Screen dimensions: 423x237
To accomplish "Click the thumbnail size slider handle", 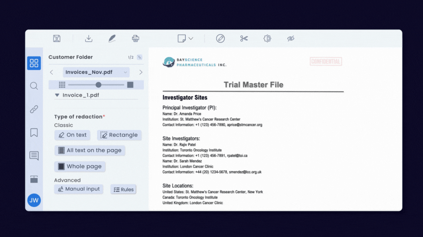I will click(x=98, y=85).
